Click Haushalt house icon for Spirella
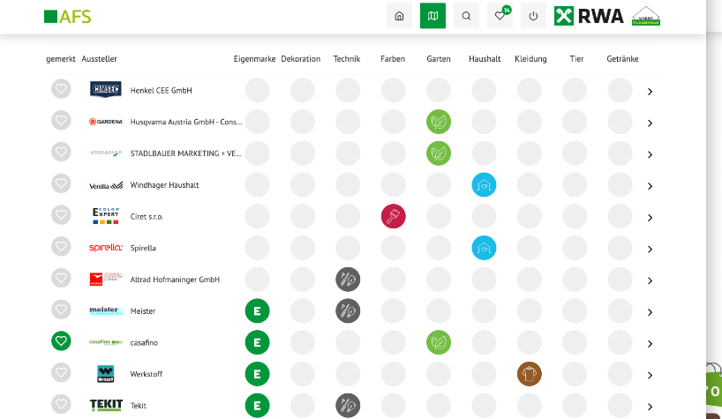722x419 pixels. coord(484,248)
